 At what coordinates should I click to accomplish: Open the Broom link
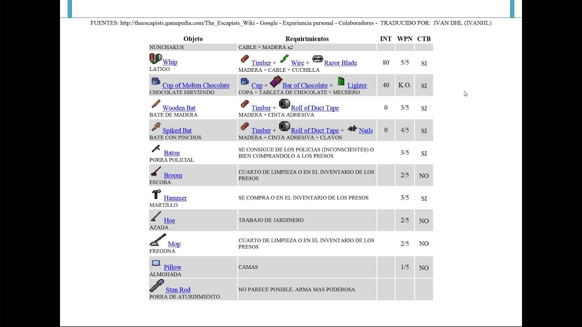[173, 175]
